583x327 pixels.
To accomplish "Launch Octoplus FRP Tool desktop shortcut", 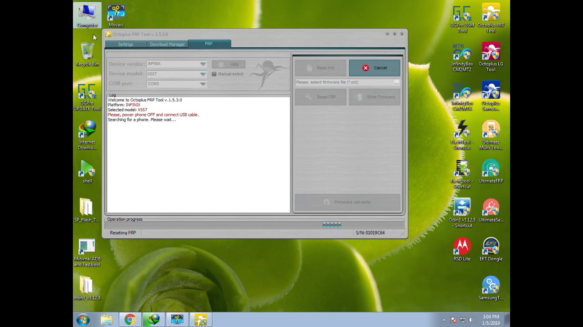I will click(491, 18).
